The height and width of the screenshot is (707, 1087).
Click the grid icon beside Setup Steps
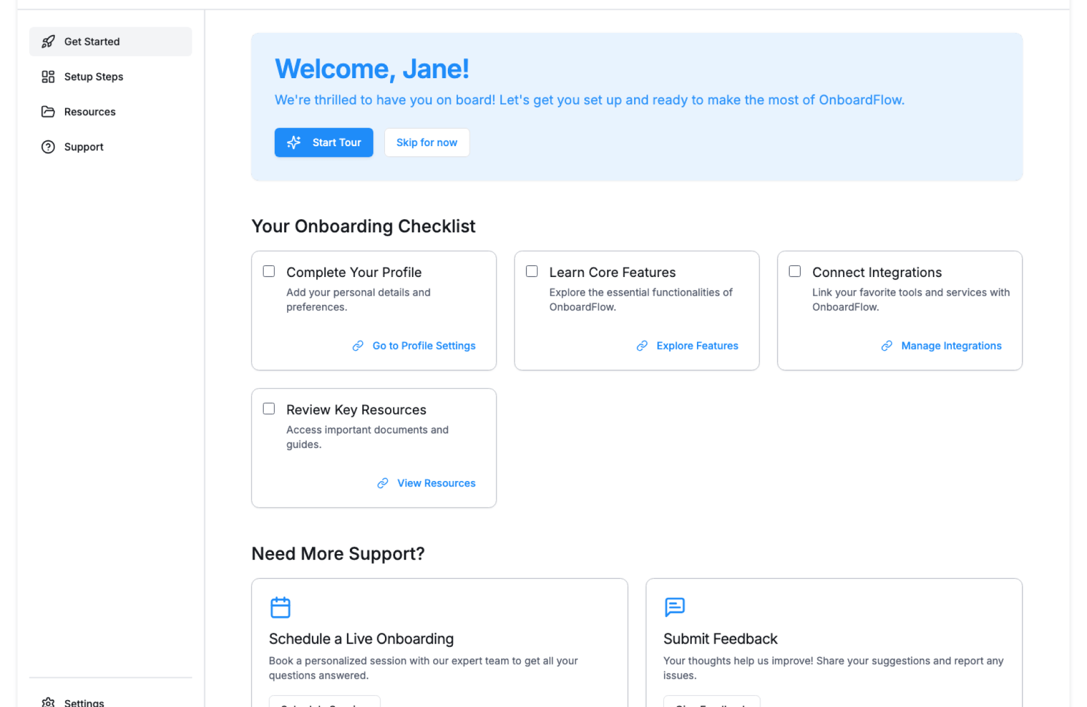(48, 76)
